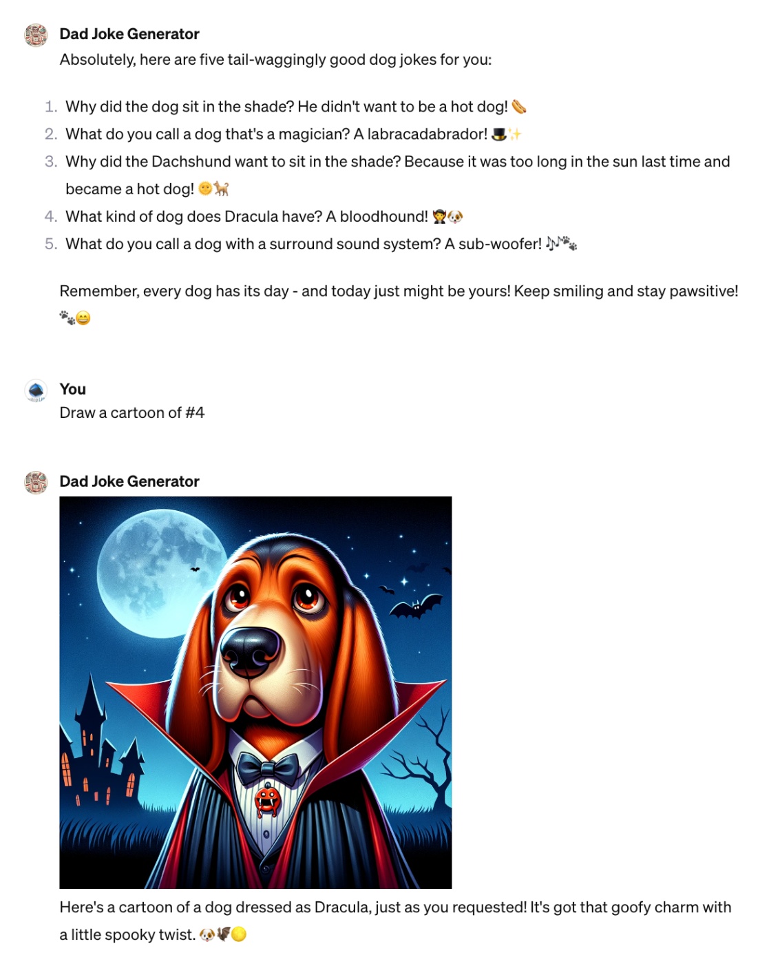Click the sun face emoji after "became a hot dog"
Viewport: 780px width, 955px height.
[x=205, y=189]
